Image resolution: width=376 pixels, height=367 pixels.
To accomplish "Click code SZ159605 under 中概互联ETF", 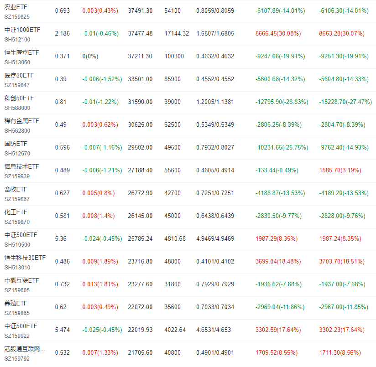I will pos(17,290).
